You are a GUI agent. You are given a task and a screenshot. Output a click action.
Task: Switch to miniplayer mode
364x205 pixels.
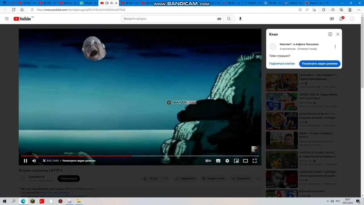236,161
